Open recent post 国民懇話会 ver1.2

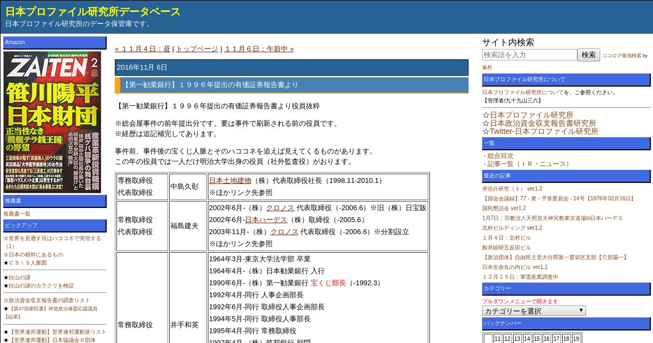pyautogui.click(x=504, y=209)
